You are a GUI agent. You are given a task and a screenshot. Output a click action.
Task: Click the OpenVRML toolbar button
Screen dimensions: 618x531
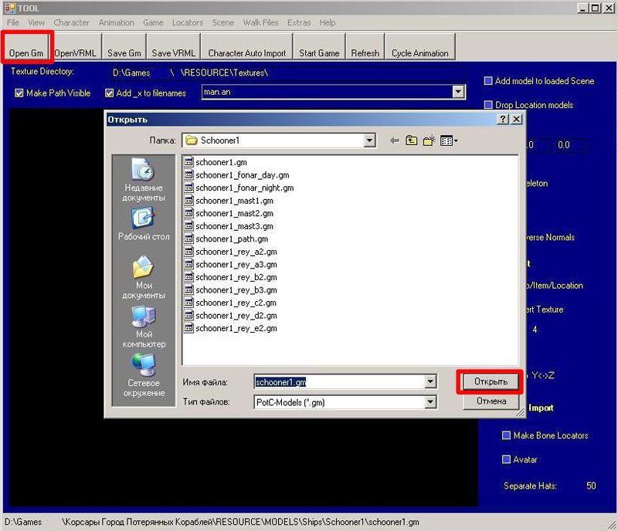pos(75,47)
